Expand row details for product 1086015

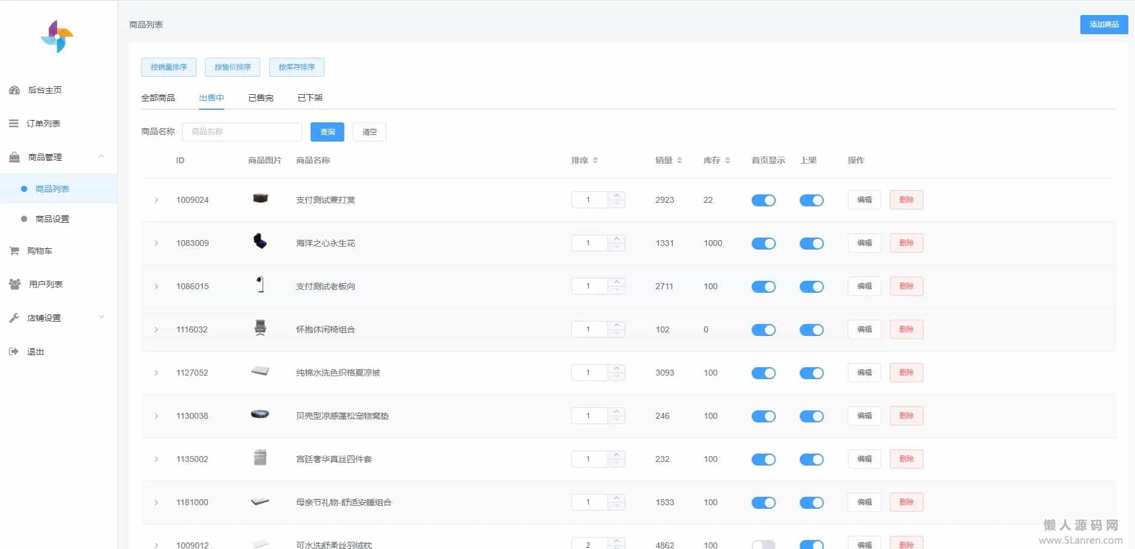click(x=156, y=286)
